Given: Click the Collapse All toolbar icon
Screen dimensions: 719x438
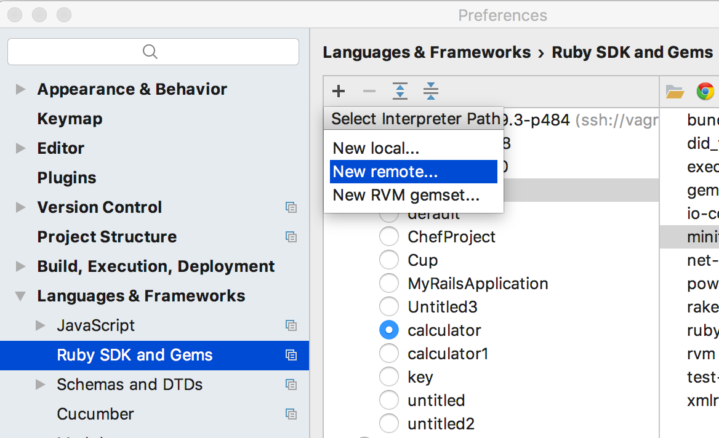Looking at the screenshot, I should pyautogui.click(x=431, y=92).
